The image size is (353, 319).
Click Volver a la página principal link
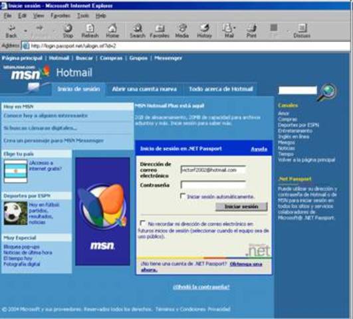tap(306, 160)
